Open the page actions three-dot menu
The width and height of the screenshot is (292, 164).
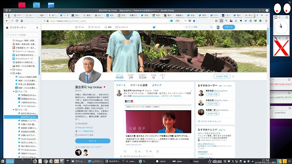pos(185,21)
